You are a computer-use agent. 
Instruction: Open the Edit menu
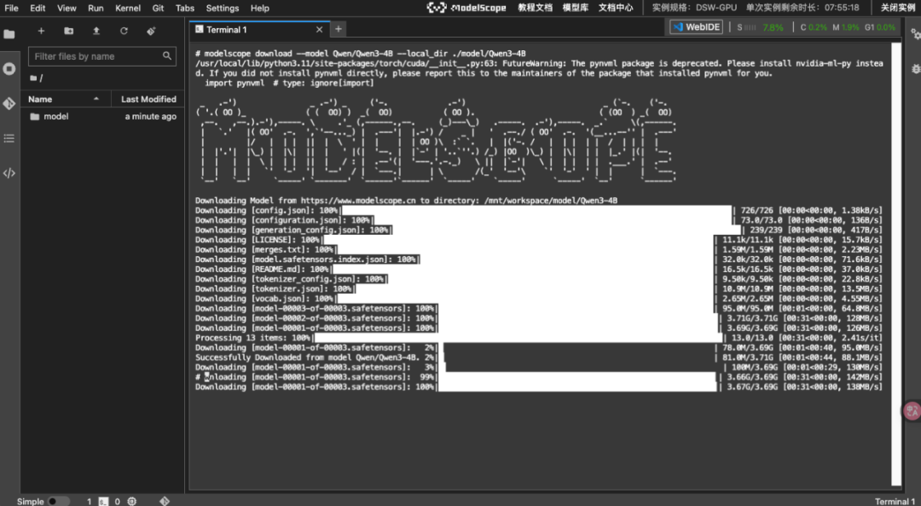[38, 9]
